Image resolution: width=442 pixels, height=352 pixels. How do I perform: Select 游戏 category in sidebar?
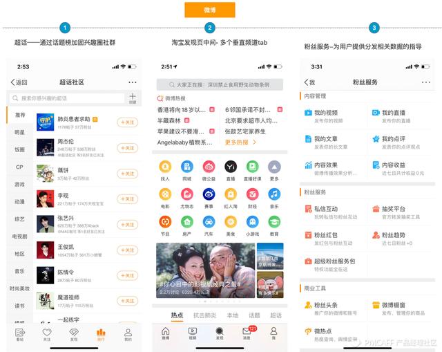[x=20, y=185]
